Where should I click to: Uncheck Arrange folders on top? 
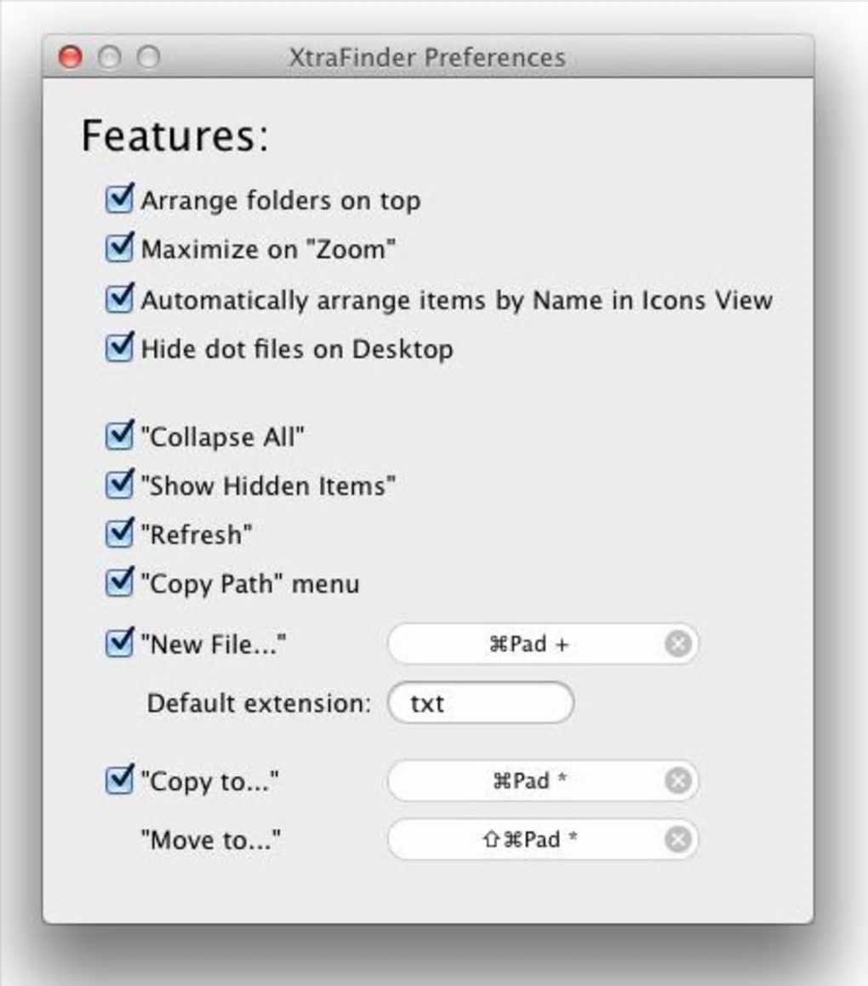click(x=118, y=200)
